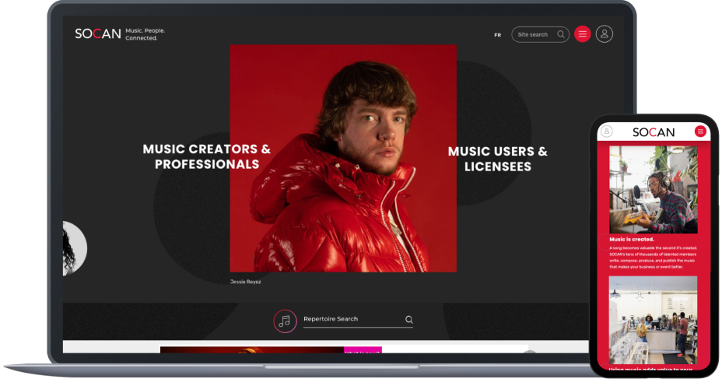Open the red hamburger menu on desktop site

[x=582, y=34]
